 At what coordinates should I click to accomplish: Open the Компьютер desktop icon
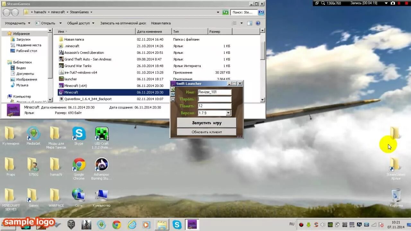(101, 198)
